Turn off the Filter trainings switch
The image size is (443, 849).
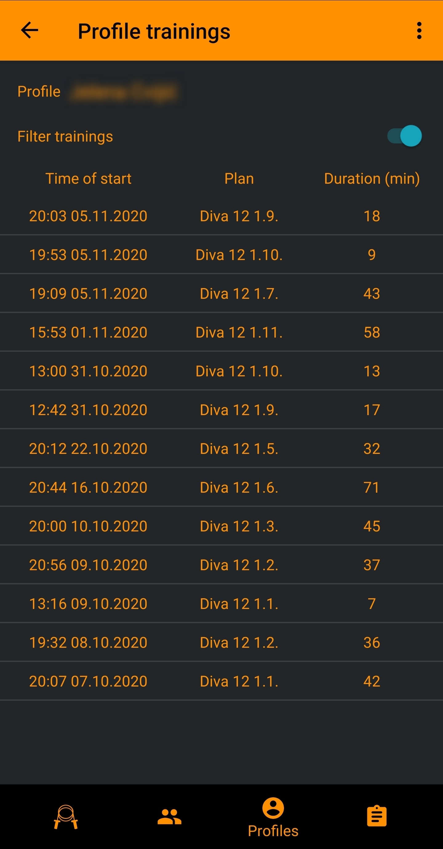point(405,136)
